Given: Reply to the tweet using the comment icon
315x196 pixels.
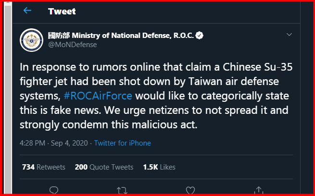Looking at the screenshot, I should tap(54, 190).
